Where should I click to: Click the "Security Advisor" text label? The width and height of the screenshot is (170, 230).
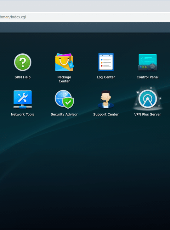[64, 114]
